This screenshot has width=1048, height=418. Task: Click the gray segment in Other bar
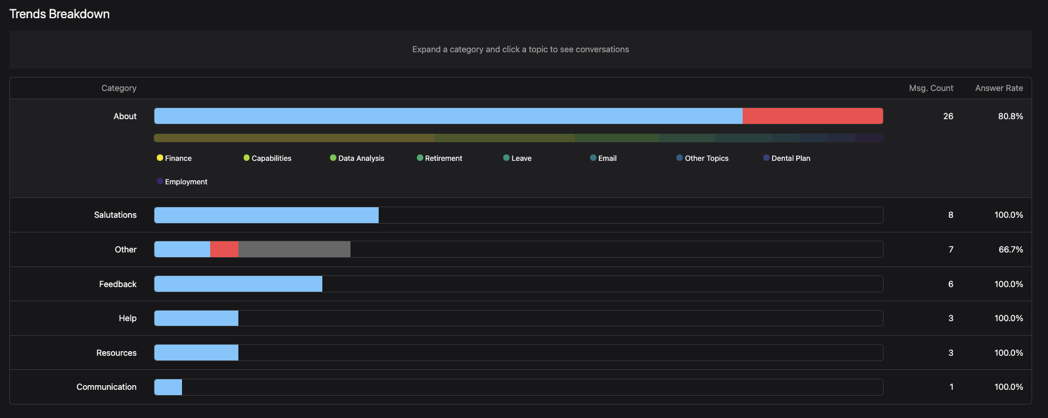pyautogui.click(x=294, y=250)
